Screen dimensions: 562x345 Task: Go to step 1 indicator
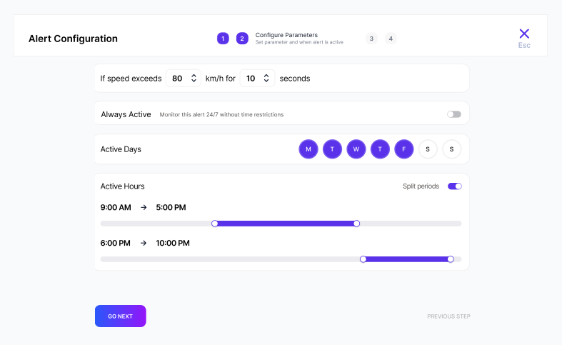point(223,39)
